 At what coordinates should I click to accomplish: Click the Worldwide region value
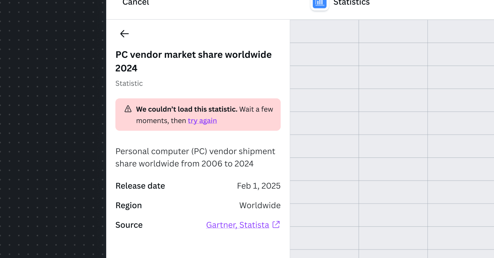tap(260, 205)
